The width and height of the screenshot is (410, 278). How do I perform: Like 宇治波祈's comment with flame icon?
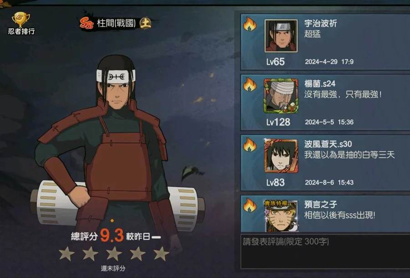point(250,24)
